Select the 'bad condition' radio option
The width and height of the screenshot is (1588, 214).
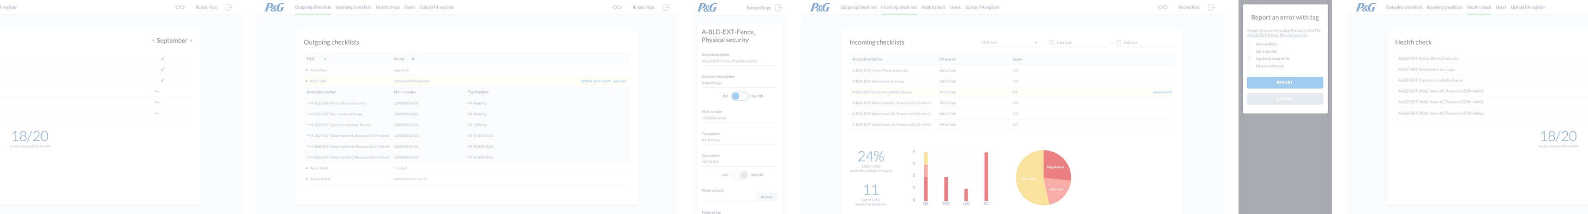1250,44
